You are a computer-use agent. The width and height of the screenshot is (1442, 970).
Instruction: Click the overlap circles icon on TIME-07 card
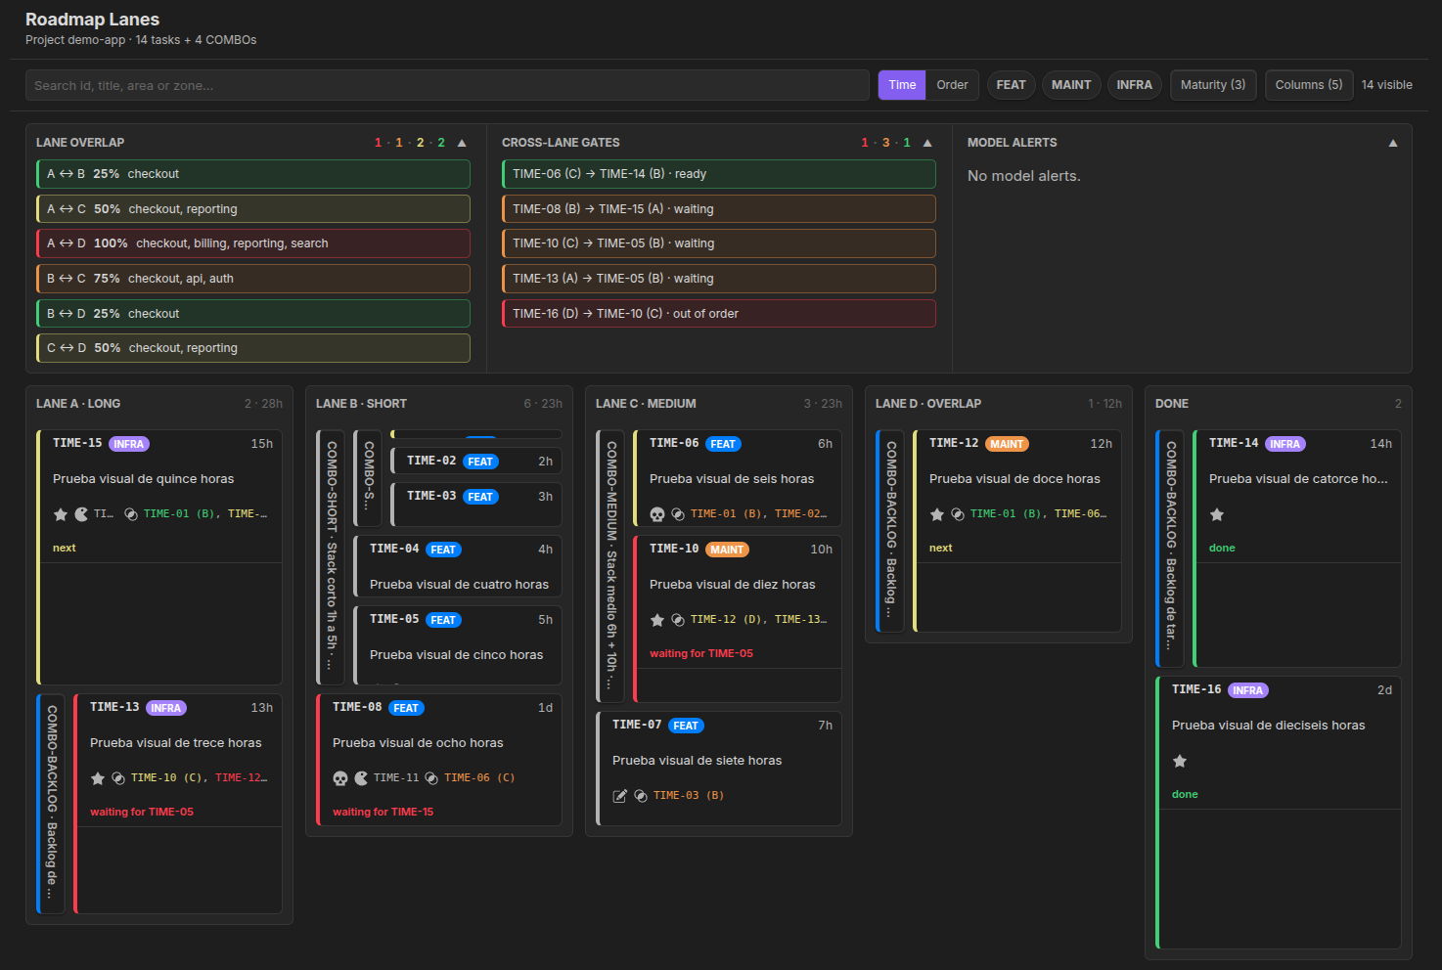pos(641,796)
